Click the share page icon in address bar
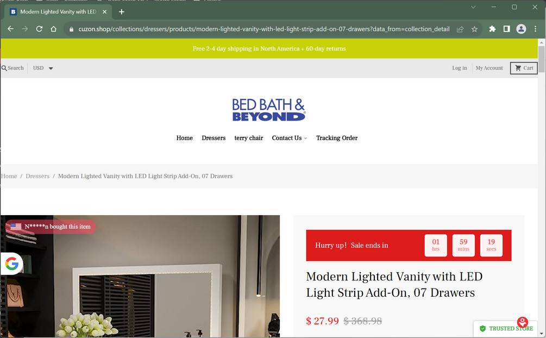Viewport: 546px width, 338px height. pos(460,29)
